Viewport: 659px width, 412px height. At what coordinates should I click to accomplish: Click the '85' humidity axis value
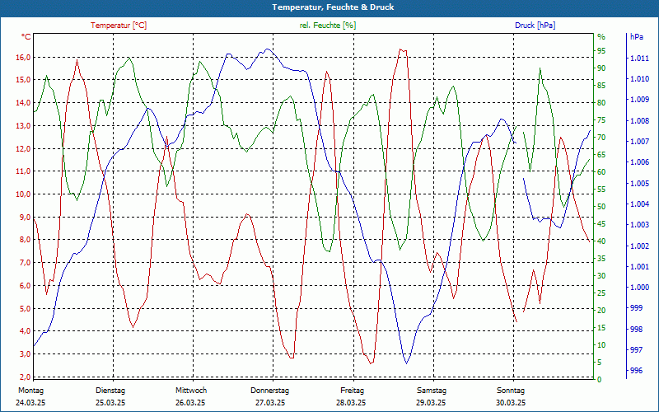(x=601, y=86)
